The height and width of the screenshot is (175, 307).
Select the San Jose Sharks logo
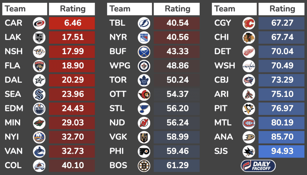click(249, 151)
